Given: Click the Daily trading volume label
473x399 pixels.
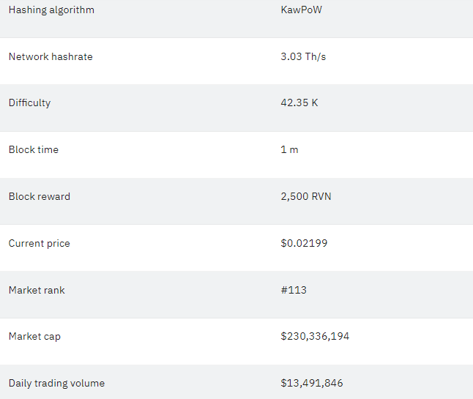Looking at the screenshot, I should click(56, 384).
